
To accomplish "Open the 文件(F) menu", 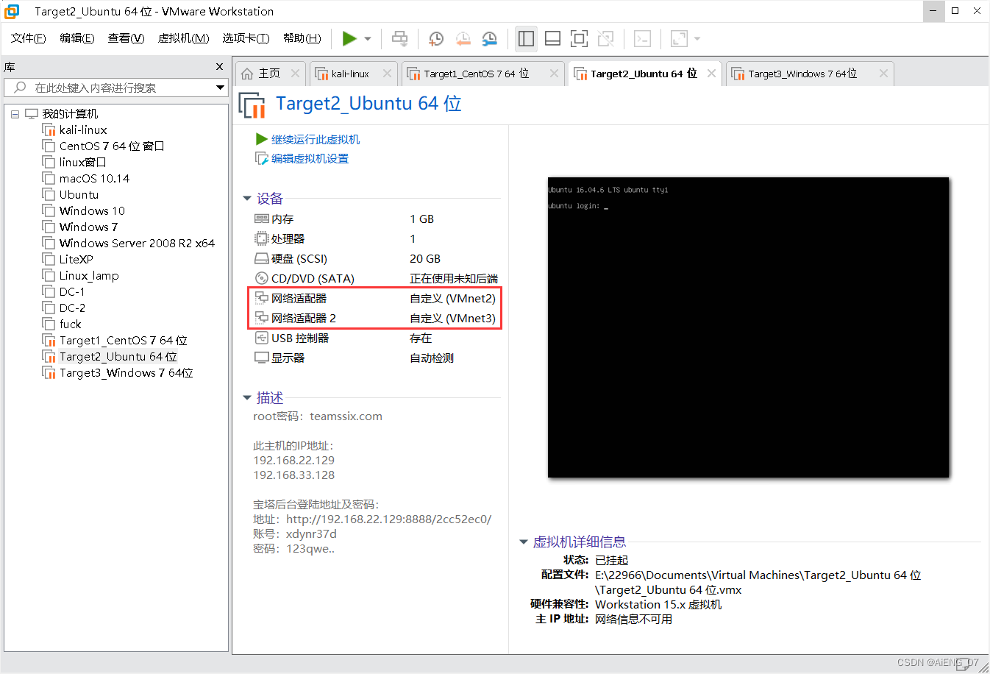I will (x=28, y=38).
